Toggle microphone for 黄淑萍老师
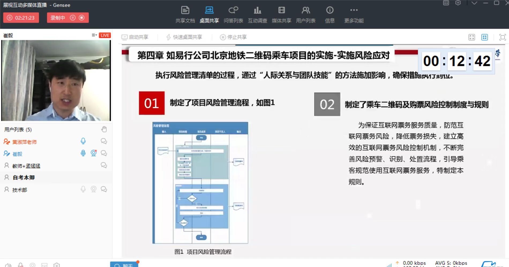Viewport: 509px width, 267px height. [x=83, y=141]
